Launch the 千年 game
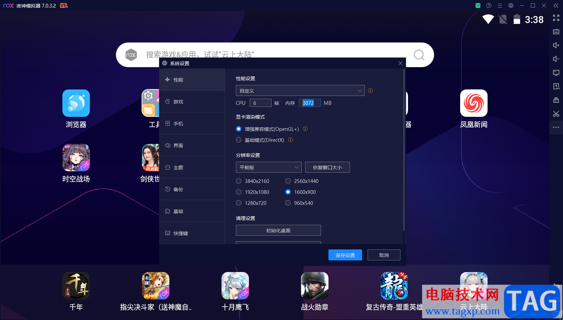563x320 pixels. click(76, 286)
